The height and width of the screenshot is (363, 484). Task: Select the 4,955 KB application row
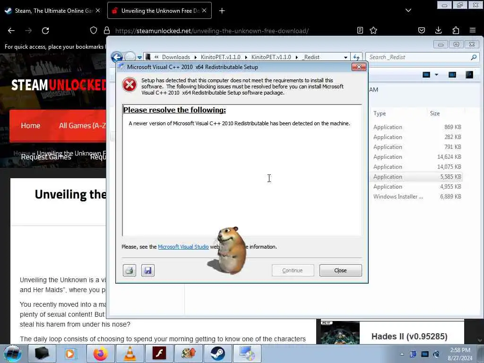pyautogui.click(x=417, y=186)
